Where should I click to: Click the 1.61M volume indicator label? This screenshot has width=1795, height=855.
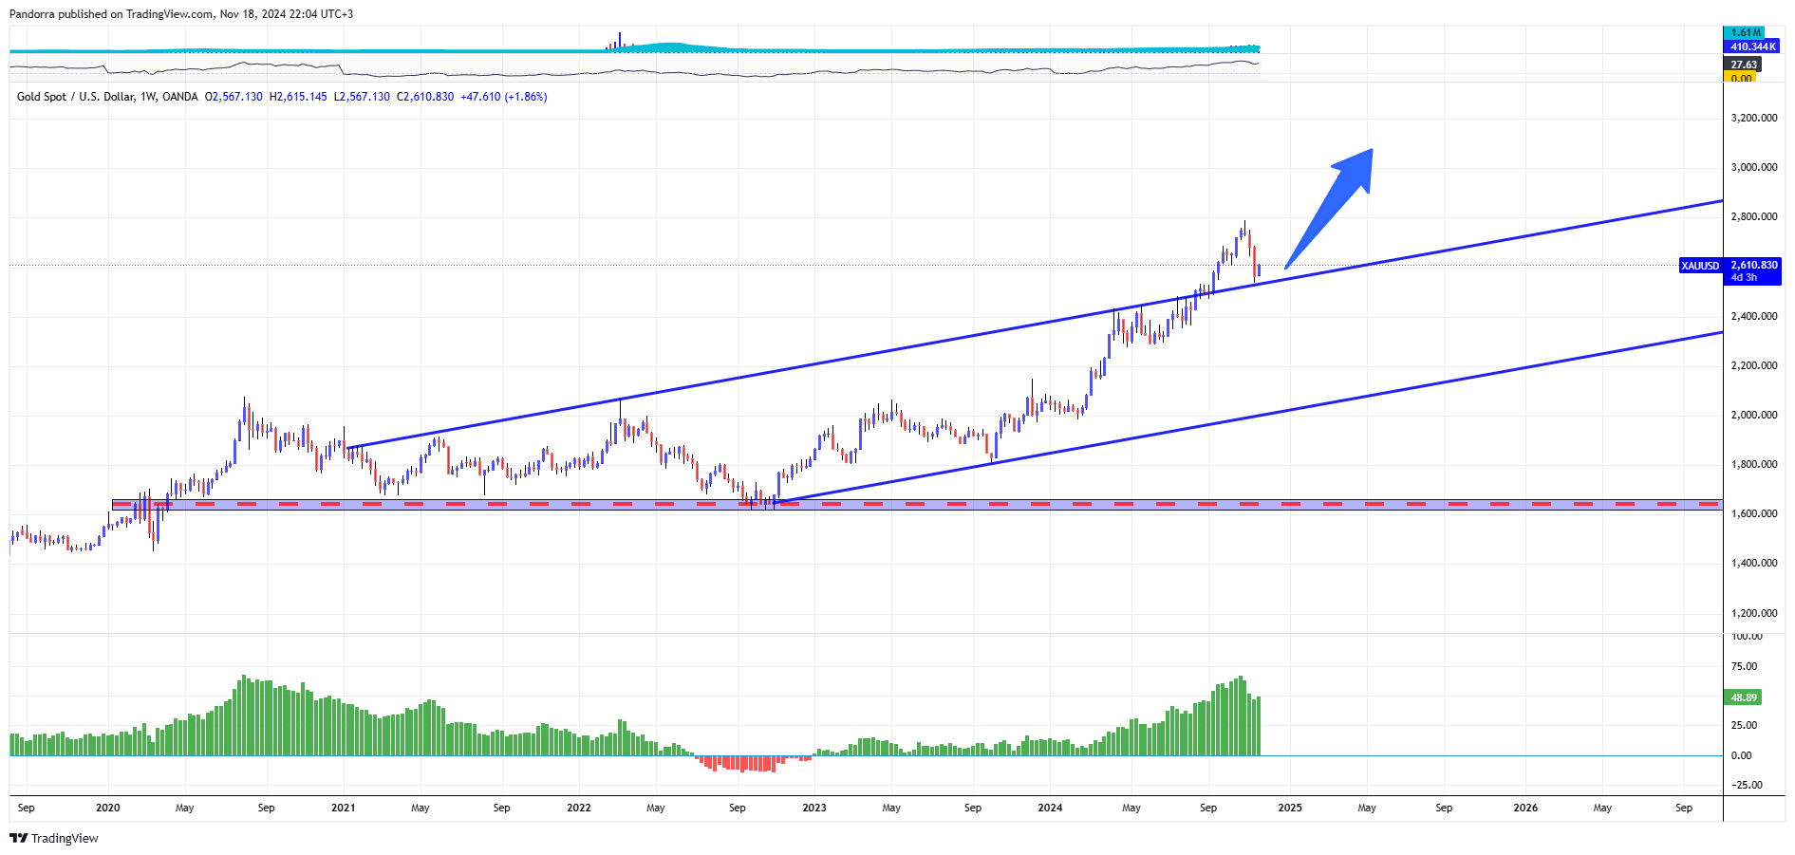tap(1744, 33)
